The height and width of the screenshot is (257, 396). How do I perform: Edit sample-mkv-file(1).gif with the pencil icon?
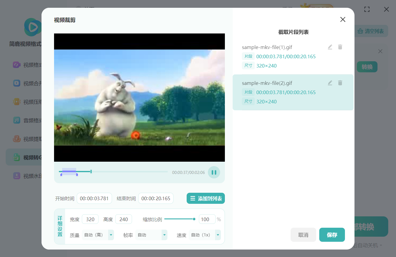coord(330,47)
